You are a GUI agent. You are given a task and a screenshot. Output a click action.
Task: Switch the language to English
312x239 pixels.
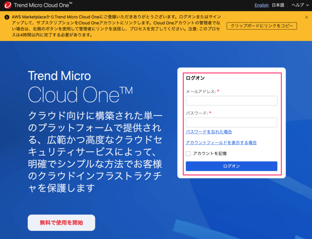pos(261,5)
